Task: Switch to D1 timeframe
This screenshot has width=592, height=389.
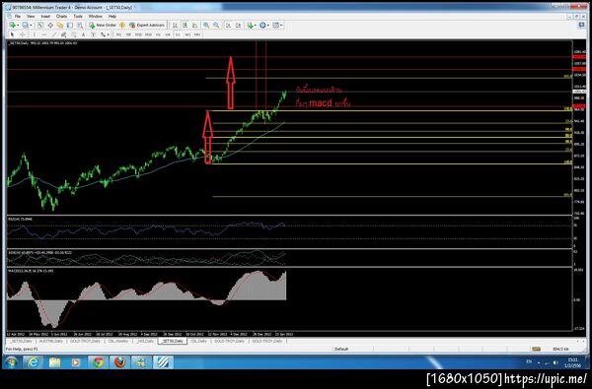Action: pyautogui.click(x=178, y=34)
